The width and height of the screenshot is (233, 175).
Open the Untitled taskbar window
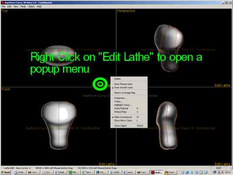(115, 172)
